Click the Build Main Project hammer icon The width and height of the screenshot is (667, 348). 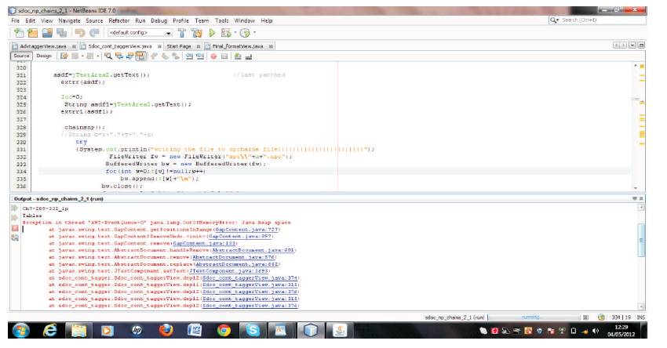(x=182, y=33)
